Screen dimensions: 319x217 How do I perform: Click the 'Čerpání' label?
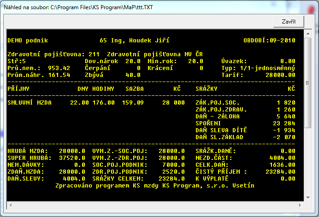pyautogui.click(x=98, y=68)
